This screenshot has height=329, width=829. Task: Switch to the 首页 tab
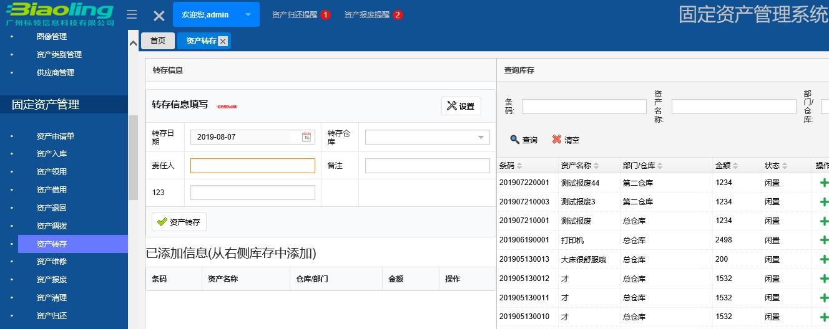coord(158,41)
